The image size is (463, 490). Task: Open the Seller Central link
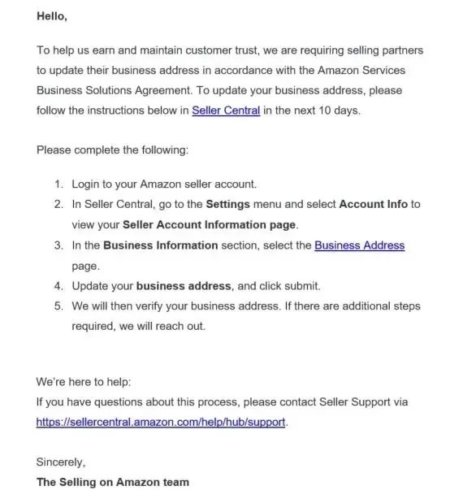pos(226,111)
